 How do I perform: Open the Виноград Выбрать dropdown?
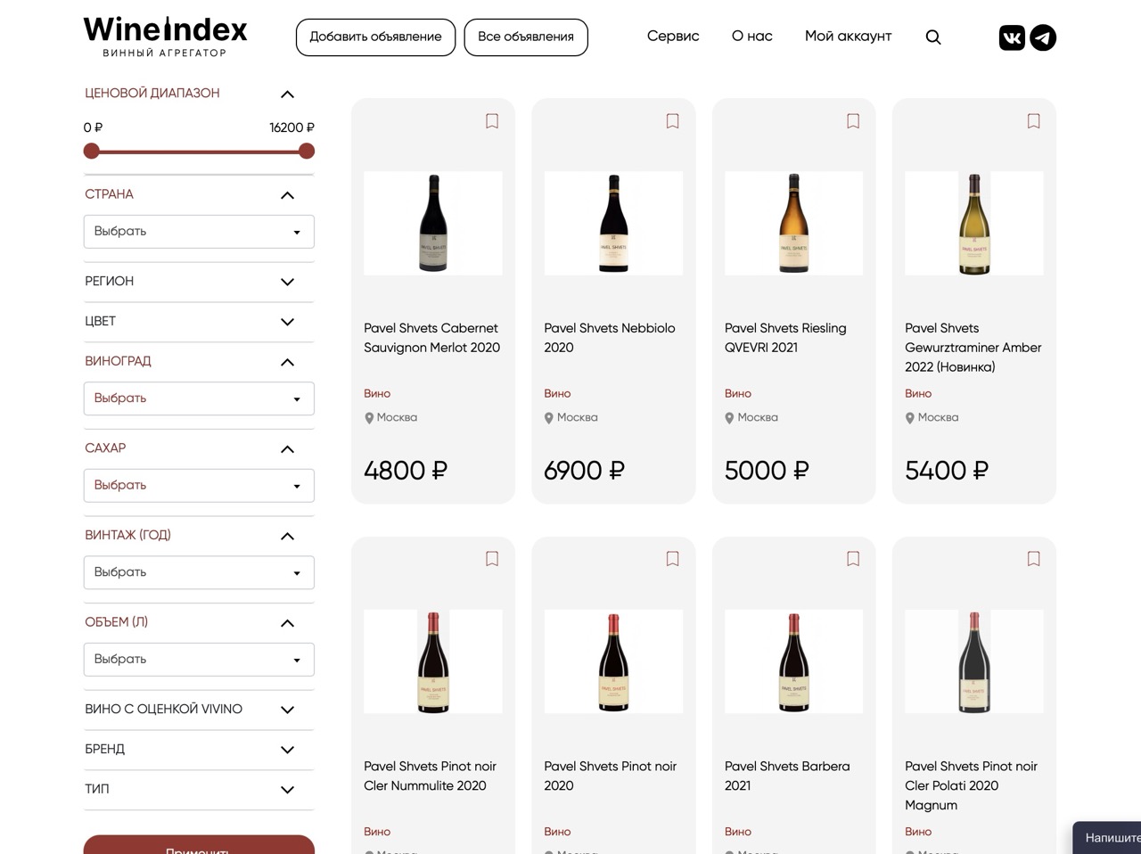(x=199, y=398)
